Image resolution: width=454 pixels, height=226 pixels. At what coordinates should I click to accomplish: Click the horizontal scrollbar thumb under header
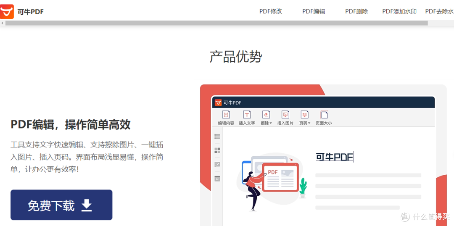click(216, 23)
